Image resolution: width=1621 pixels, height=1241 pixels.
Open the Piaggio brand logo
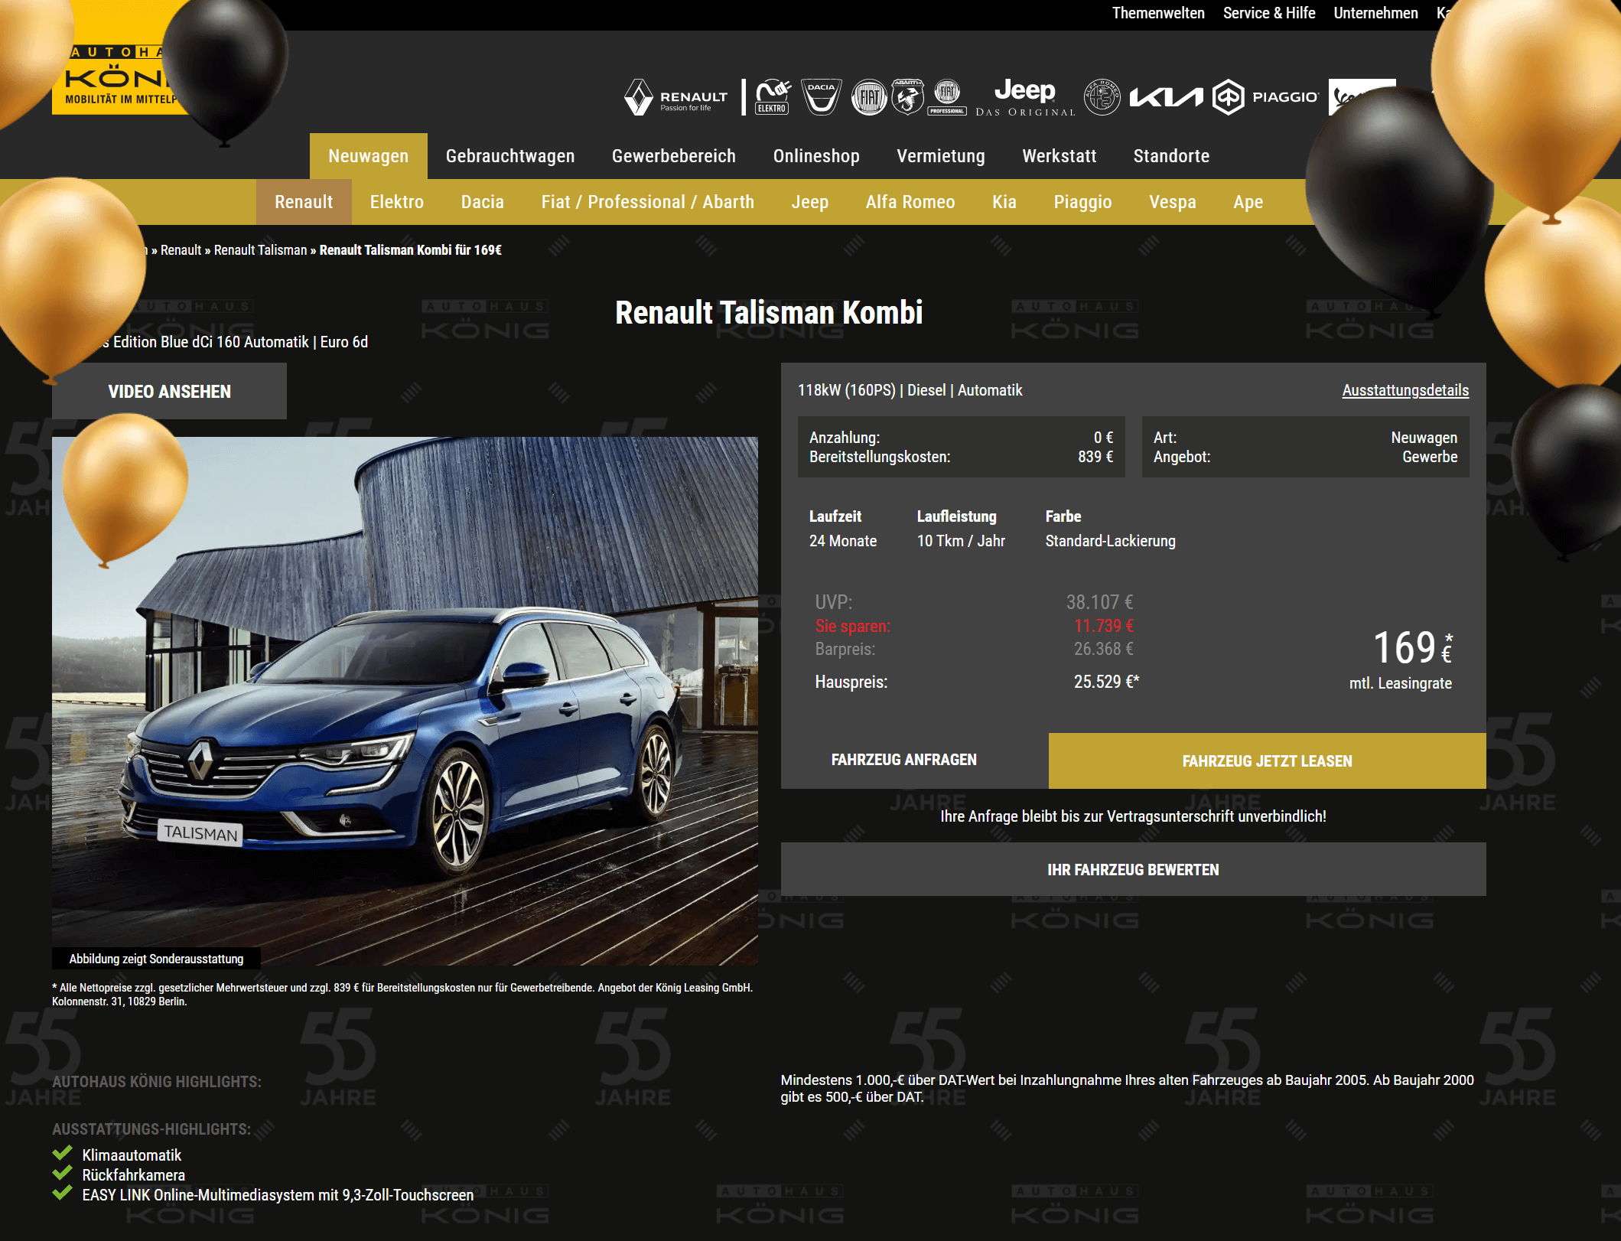coord(1266,97)
